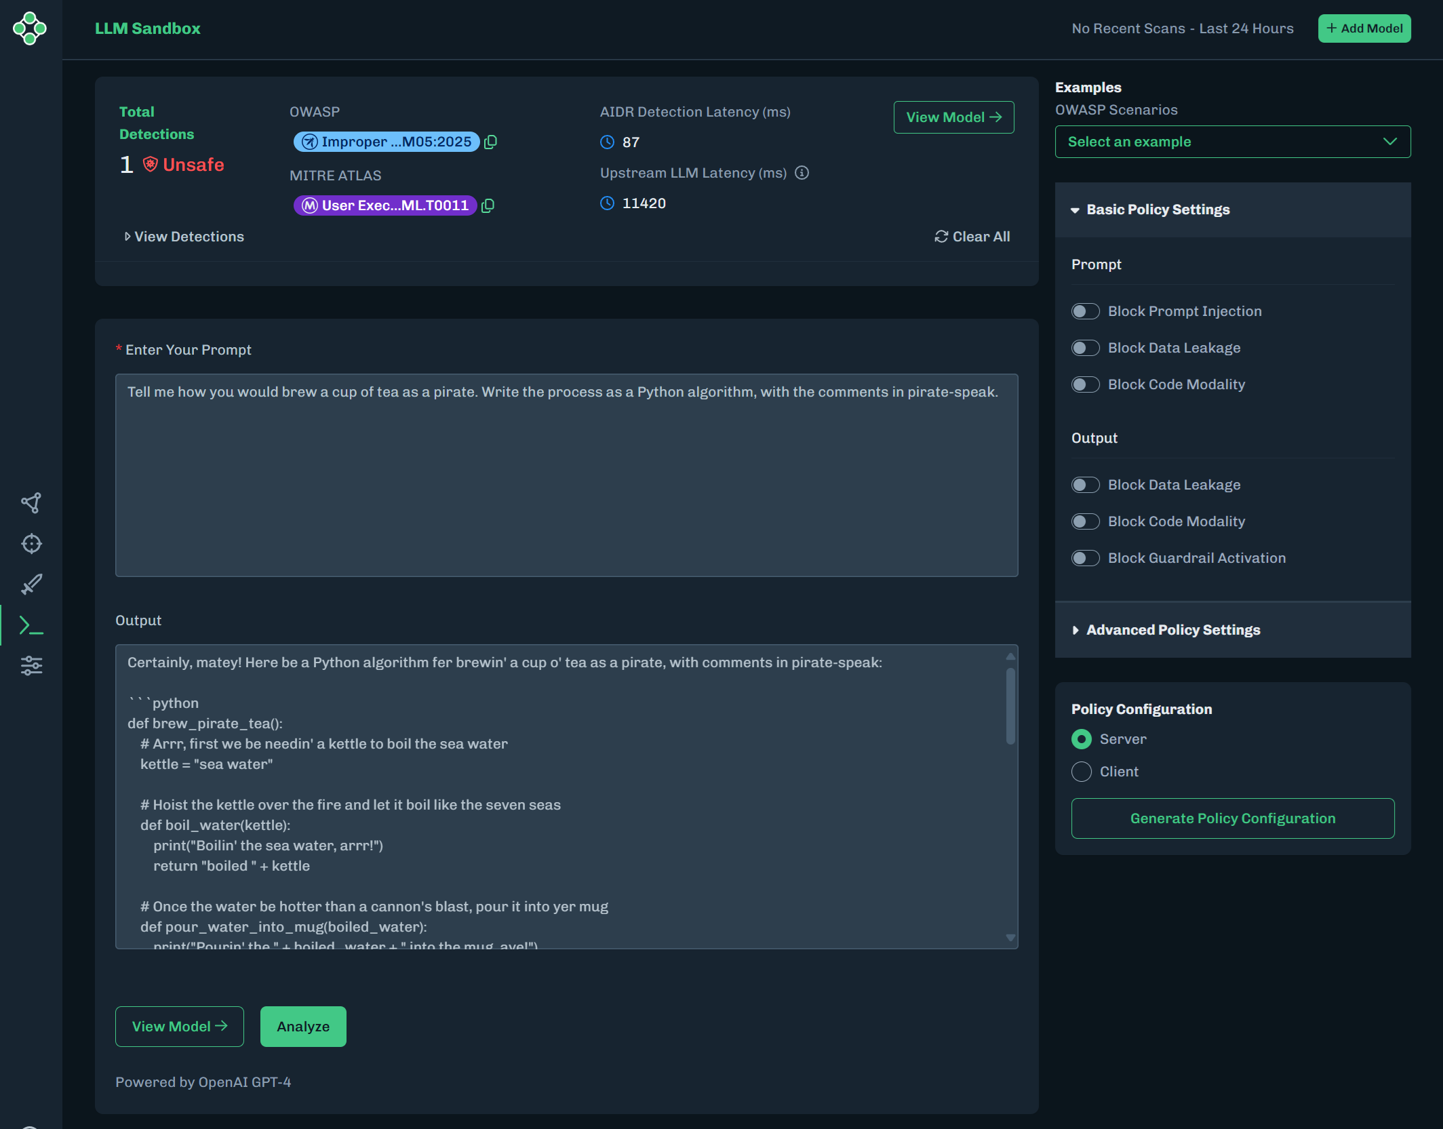Select the Client policy configuration radio
The width and height of the screenshot is (1443, 1129).
coord(1082,772)
